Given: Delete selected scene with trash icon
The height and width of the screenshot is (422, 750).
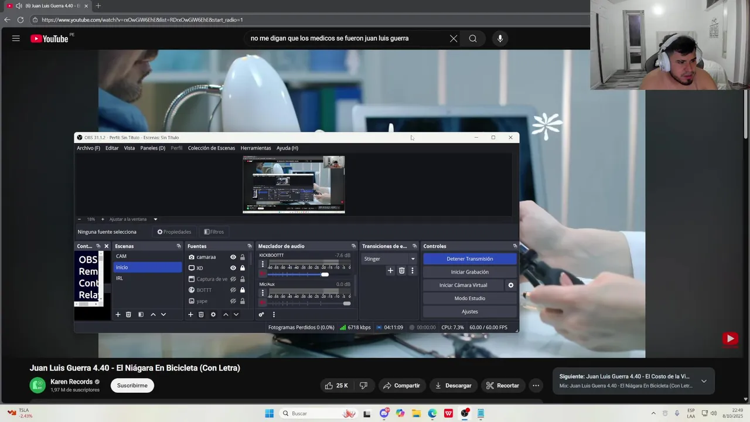Looking at the screenshot, I should pyautogui.click(x=129, y=315).
